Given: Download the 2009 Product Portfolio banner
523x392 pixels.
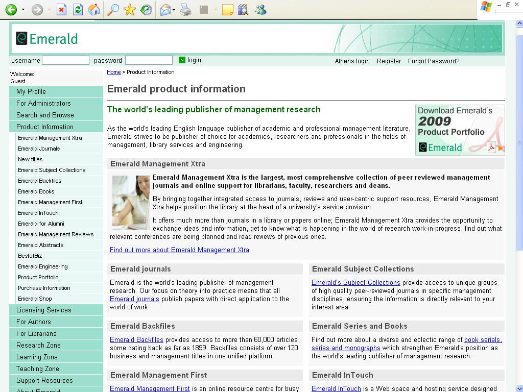Looking at the screenshot, I should 460,130.
